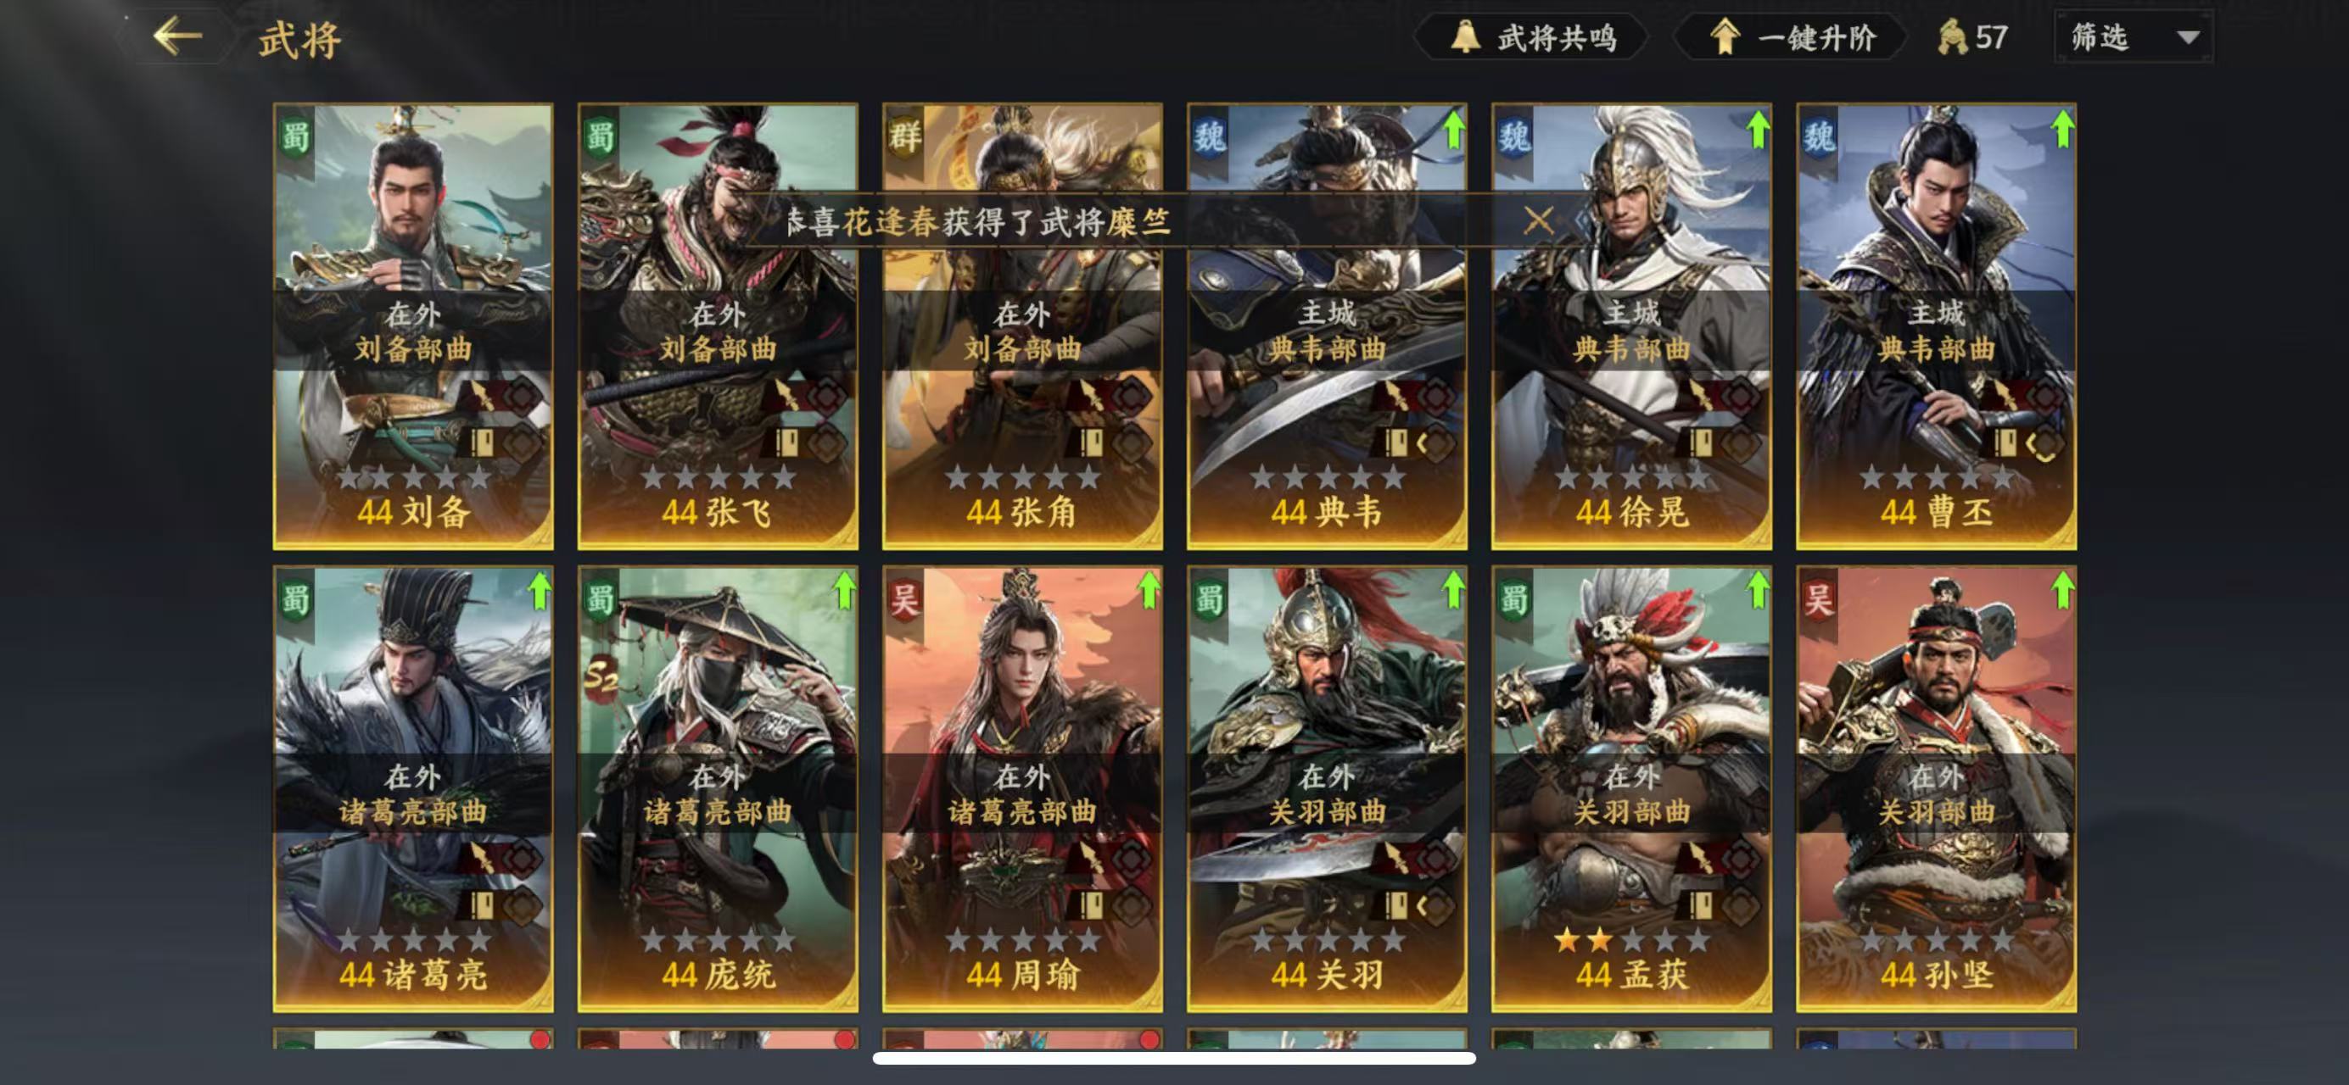Click the 群 faction badge on 张角
Screen dimensions: 2349x1085
pyautogui.click(x=904, y=137)
